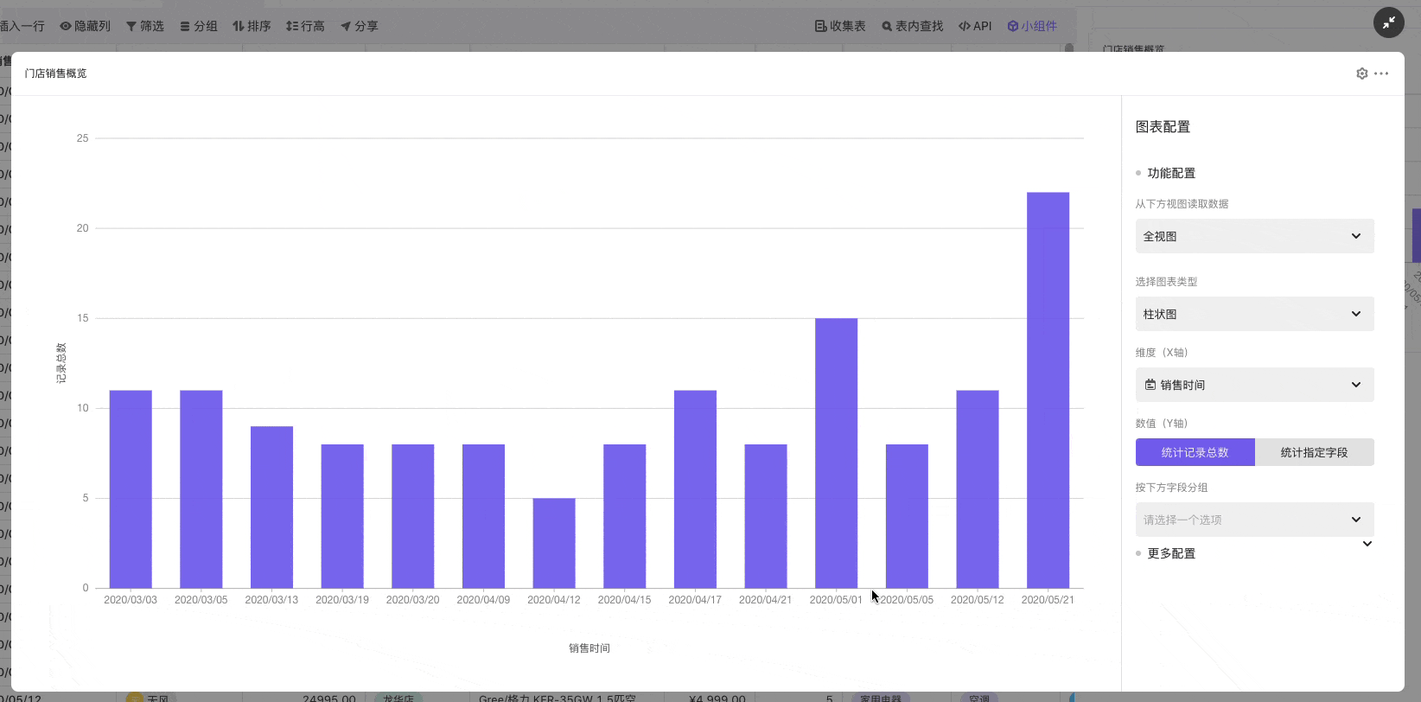1421x702 pixels.
Task: Open the widget settings gear icon
Action: click(x=1361, y=73)
